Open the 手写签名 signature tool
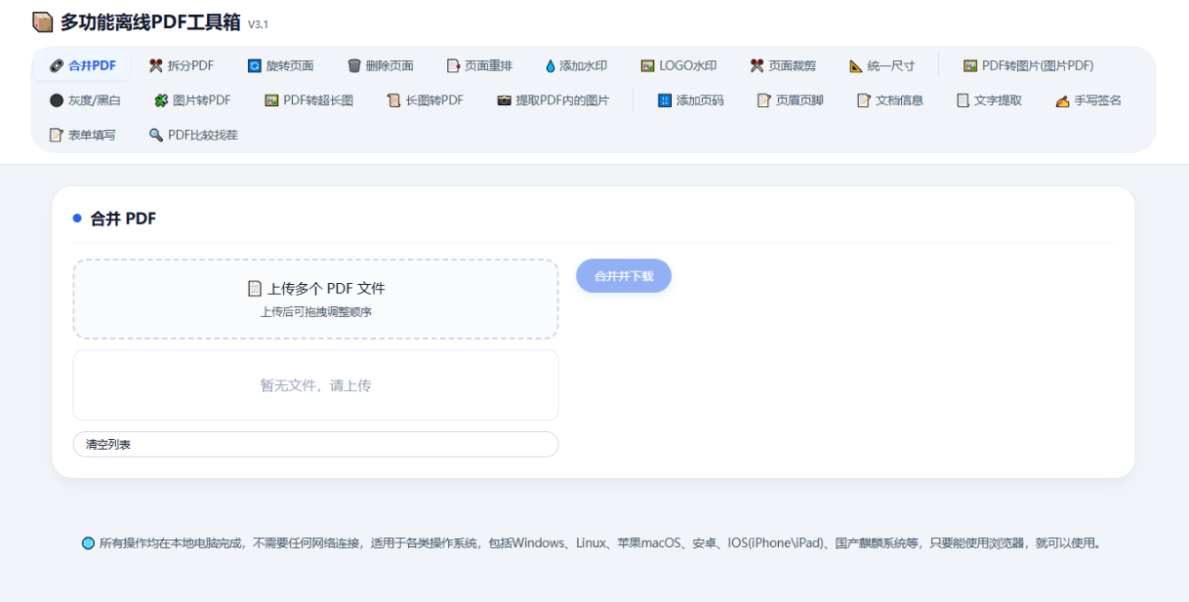 [x=1088, y=100]
